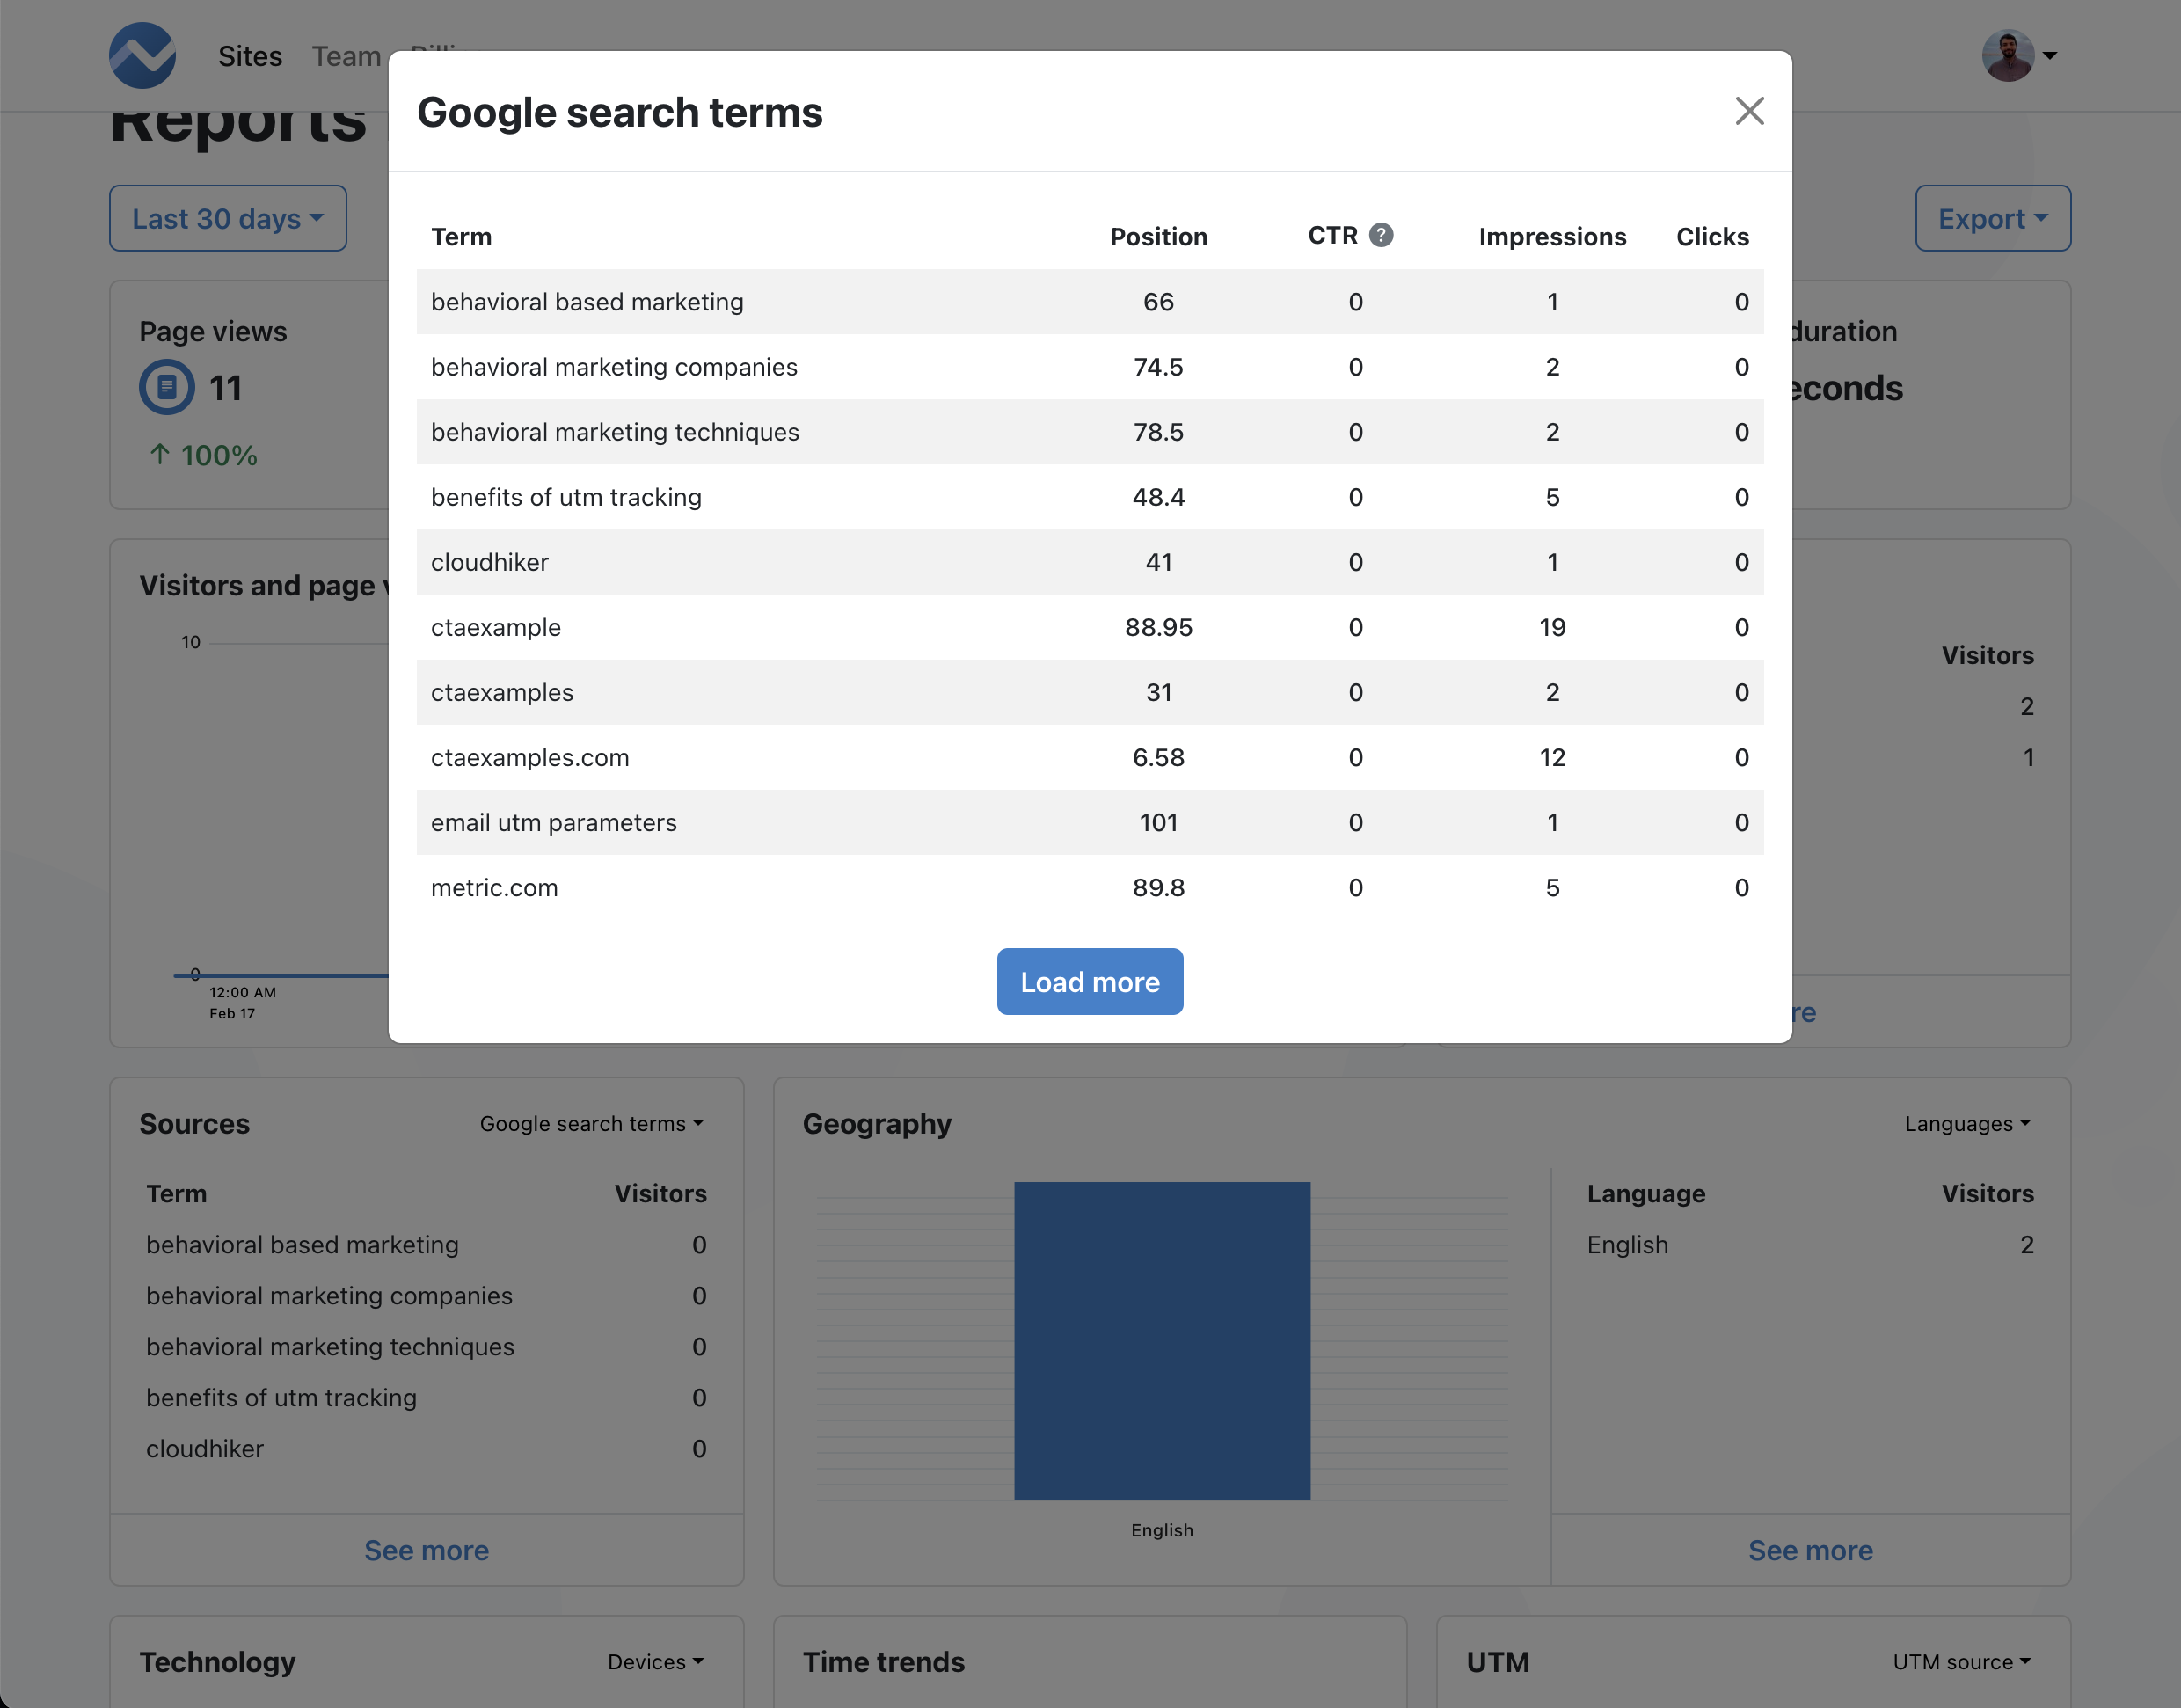
Task: Open the Last 30 days date range selector
Action: (227, 218)
